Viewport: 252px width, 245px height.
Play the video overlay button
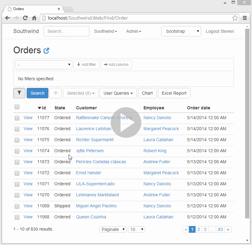[x=126, y=123]
